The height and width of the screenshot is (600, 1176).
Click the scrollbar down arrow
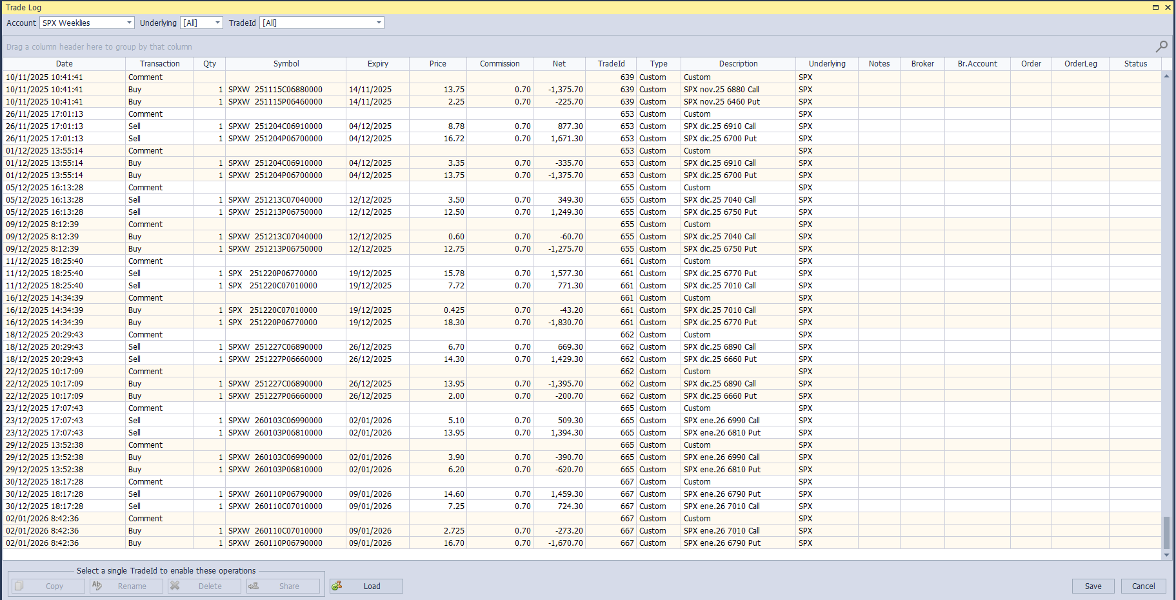tap(1166, 554)
